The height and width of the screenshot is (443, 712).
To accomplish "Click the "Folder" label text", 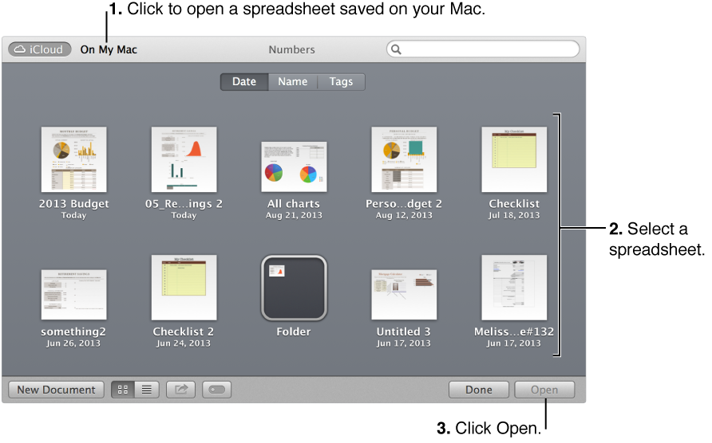I will 293,331.
